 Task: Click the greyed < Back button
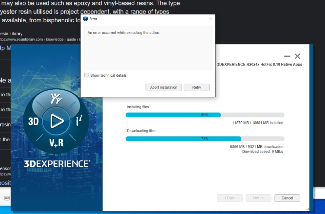pyautogui.click(x=230, y=198)
